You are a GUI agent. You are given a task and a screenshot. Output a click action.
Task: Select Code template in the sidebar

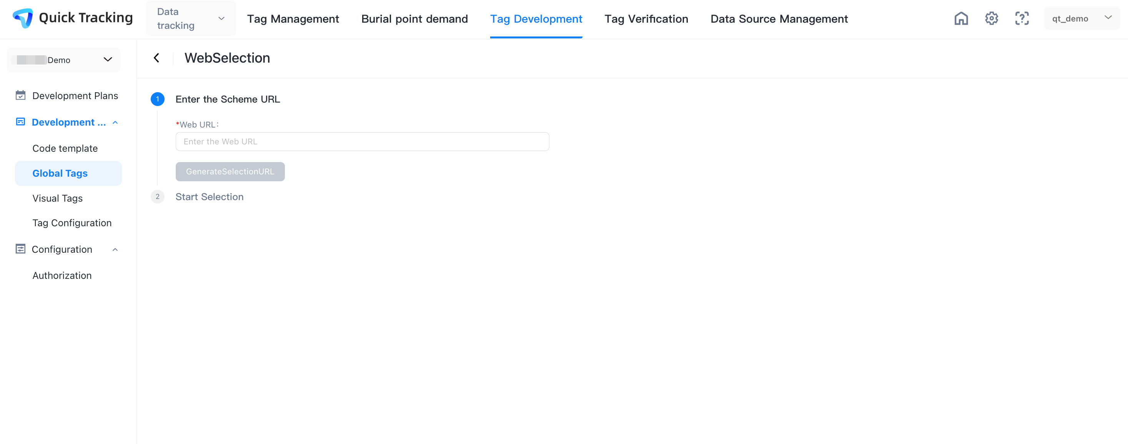click(65, 148)
